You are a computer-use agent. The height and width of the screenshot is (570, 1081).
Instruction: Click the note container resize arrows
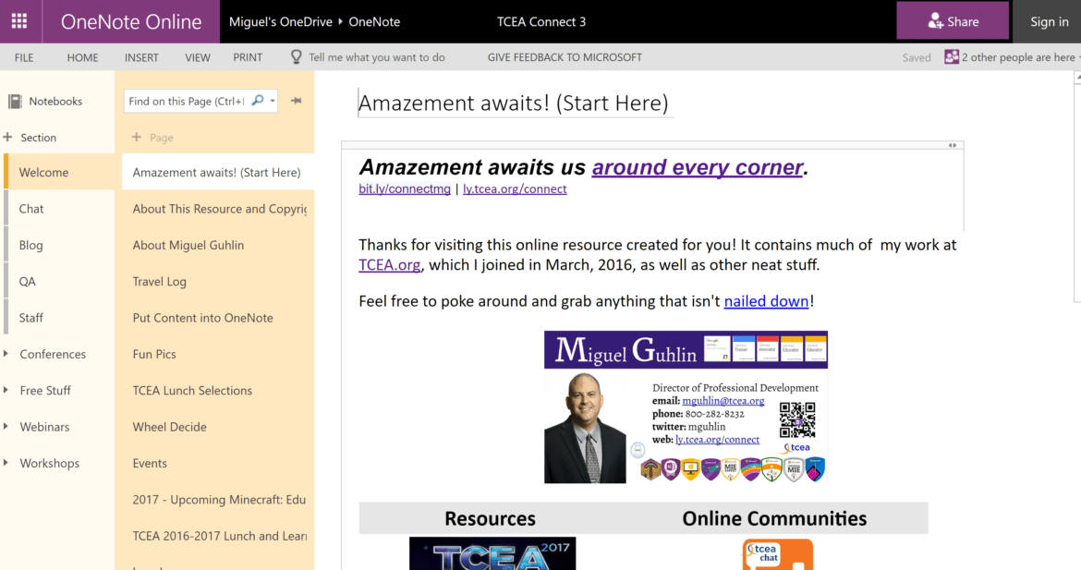click(952, 145)
